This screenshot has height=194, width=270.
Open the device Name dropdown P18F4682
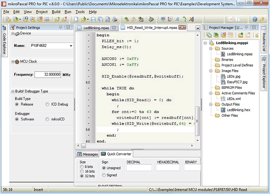coord(71,46)
